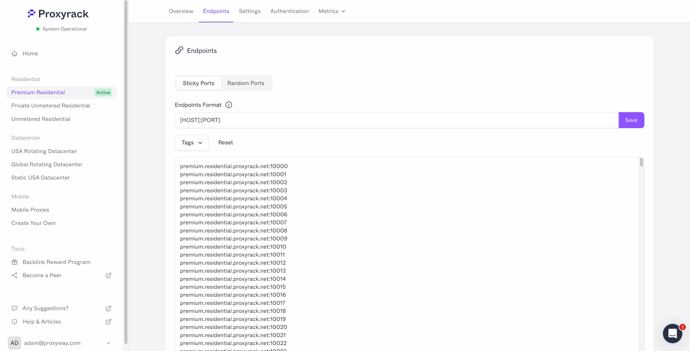Select the Sticky Ports toggle
The width and height of the screenshot is (690, 351).
click(x=198, y=83)
